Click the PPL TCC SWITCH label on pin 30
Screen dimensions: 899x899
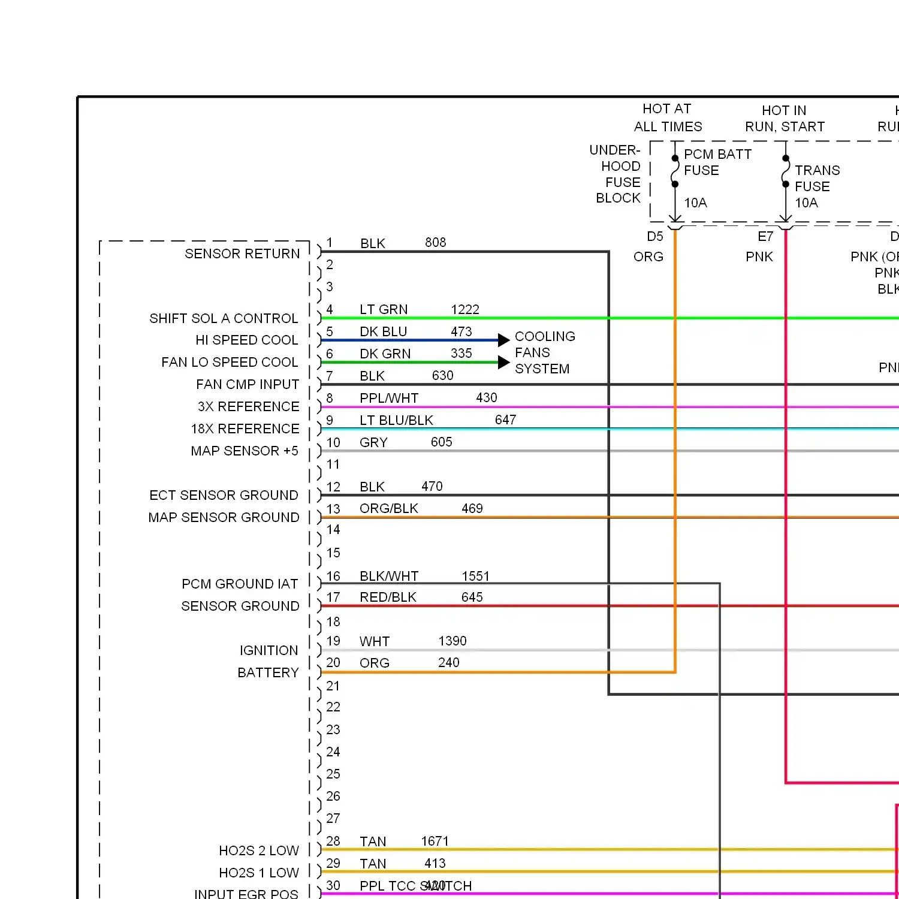click(x=416, y=886)
